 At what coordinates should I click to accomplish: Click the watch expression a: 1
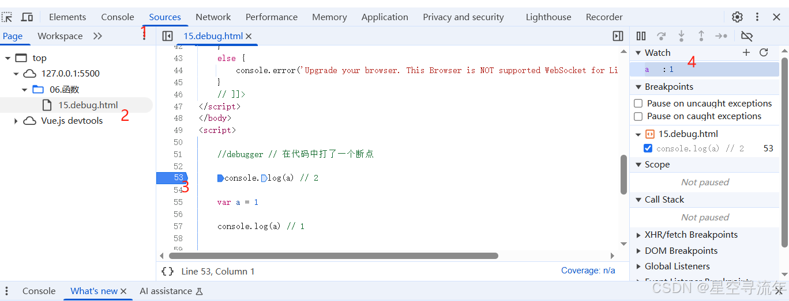[x=704, y=70]
